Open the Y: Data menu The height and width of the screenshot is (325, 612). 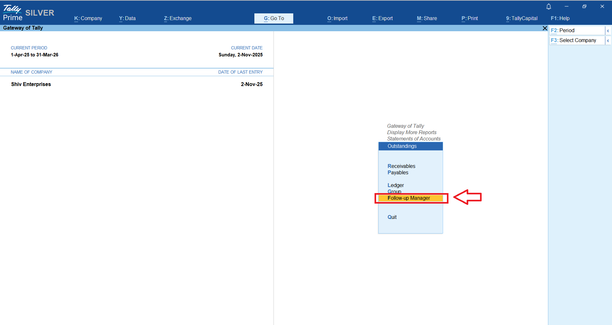coord(127,18)
